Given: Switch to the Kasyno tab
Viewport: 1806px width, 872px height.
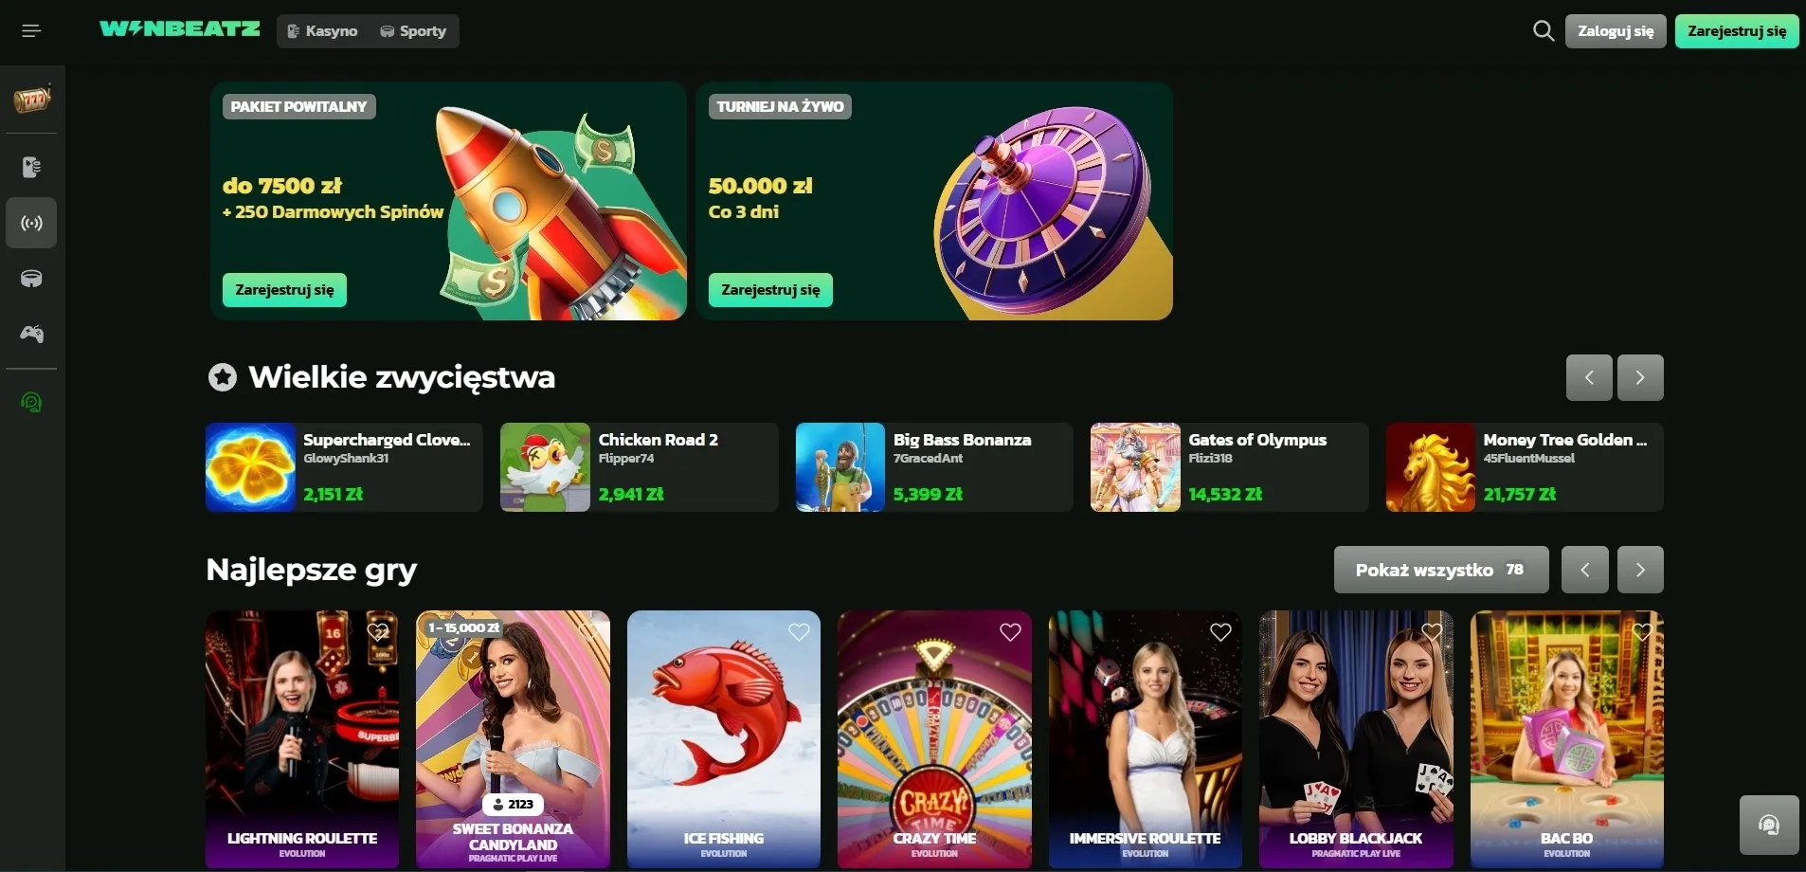Looking at the screenshot, I should click(x=322, y=30).
